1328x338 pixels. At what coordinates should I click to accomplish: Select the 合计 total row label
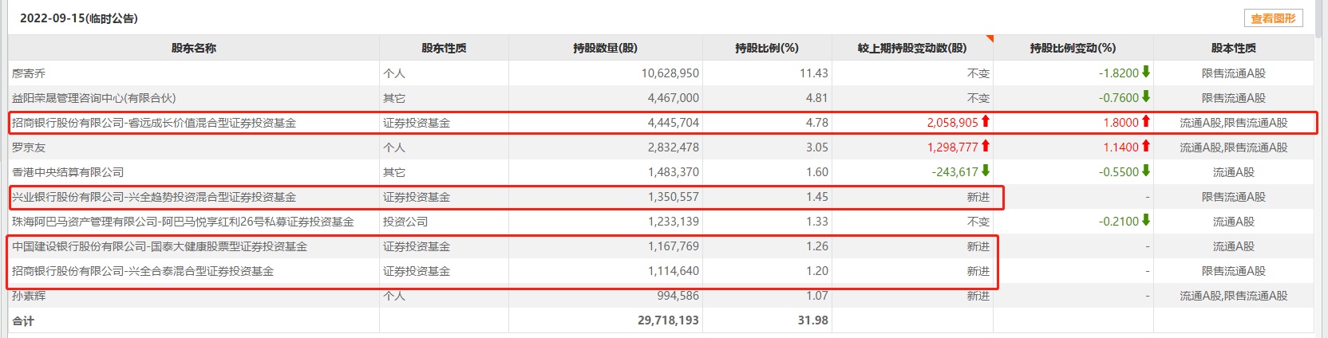(23, 320)
